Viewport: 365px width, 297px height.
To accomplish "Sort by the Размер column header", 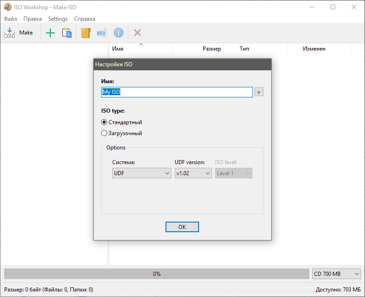I will [x=198, y=49].
